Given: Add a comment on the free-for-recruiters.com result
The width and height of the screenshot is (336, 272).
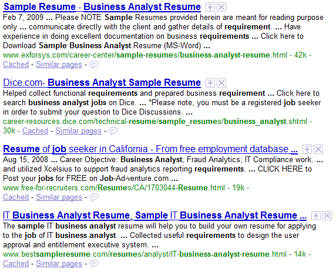Looking at the screenshot, I should point(94,197).
